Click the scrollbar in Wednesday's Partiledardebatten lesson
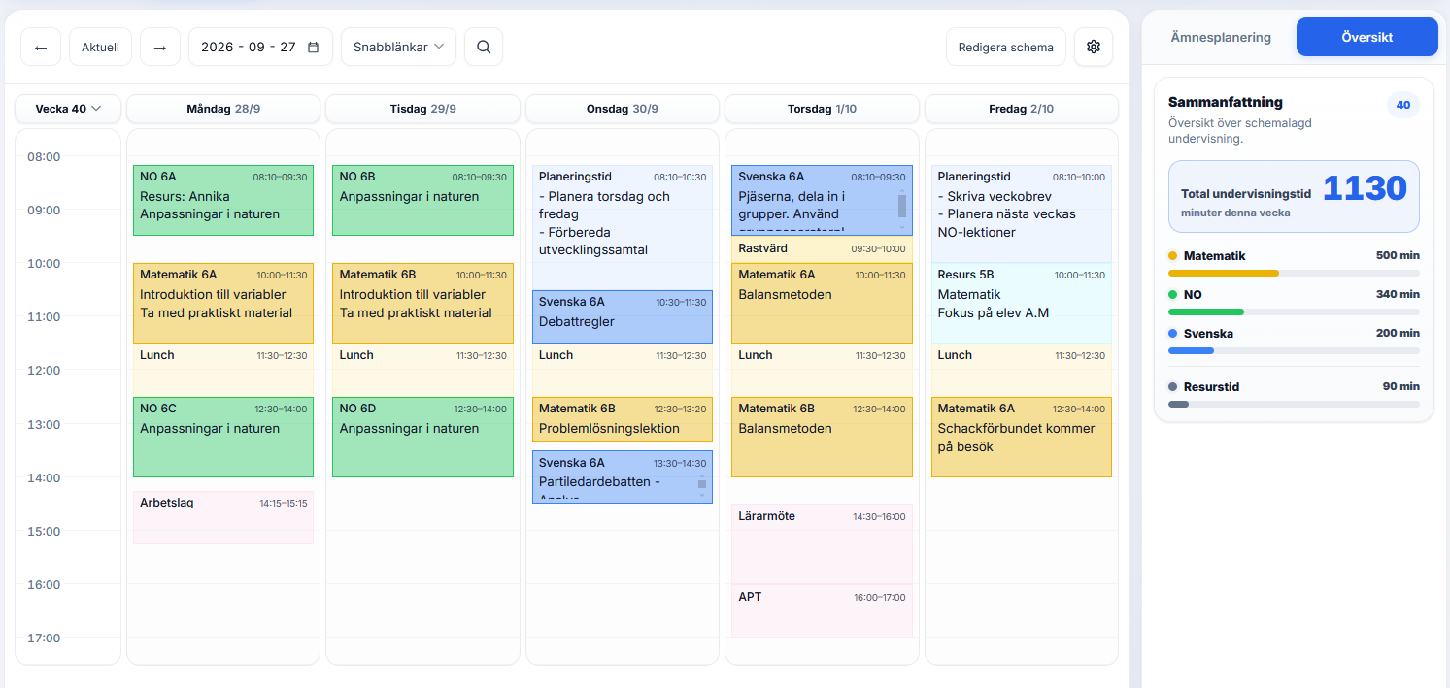The width and height of the screenshot is (1450, 688). click(702, 484)
